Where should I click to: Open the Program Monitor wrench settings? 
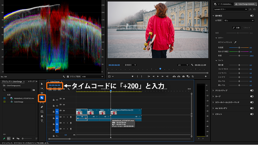(192, 65)
